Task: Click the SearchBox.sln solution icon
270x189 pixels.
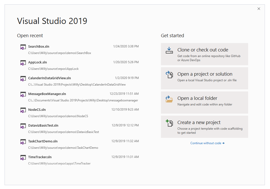Action: [23, 47]
